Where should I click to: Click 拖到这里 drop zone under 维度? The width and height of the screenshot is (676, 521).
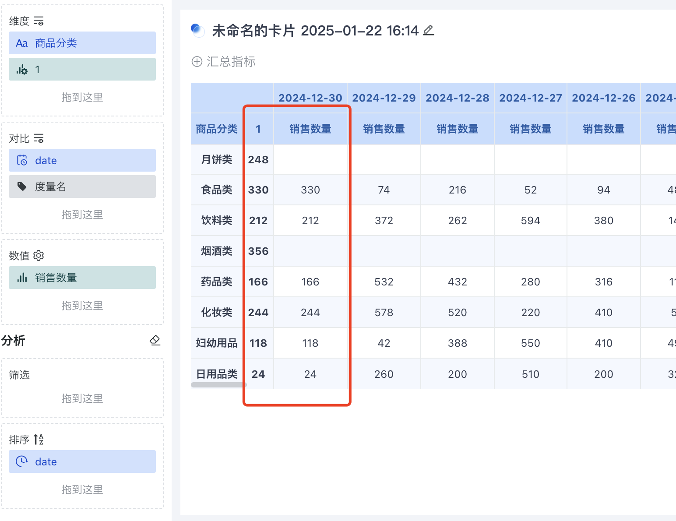click(82, 97)
